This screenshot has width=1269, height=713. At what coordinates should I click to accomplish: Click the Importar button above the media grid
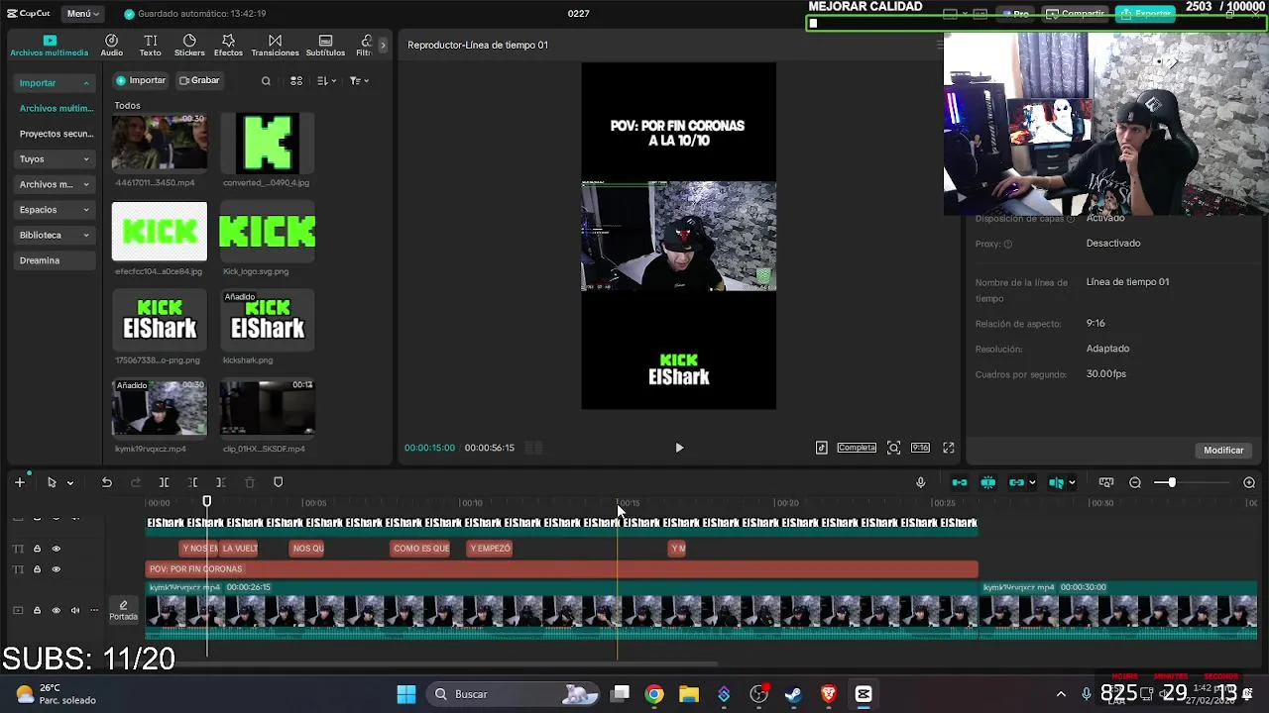tap(140, 80)
